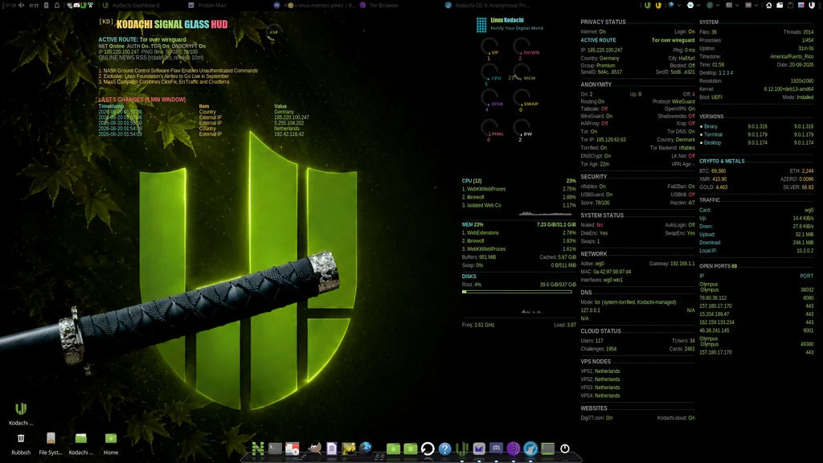
Task: Click the KODACHI SIGNAL GLASS HUD title
Action: 172,25
